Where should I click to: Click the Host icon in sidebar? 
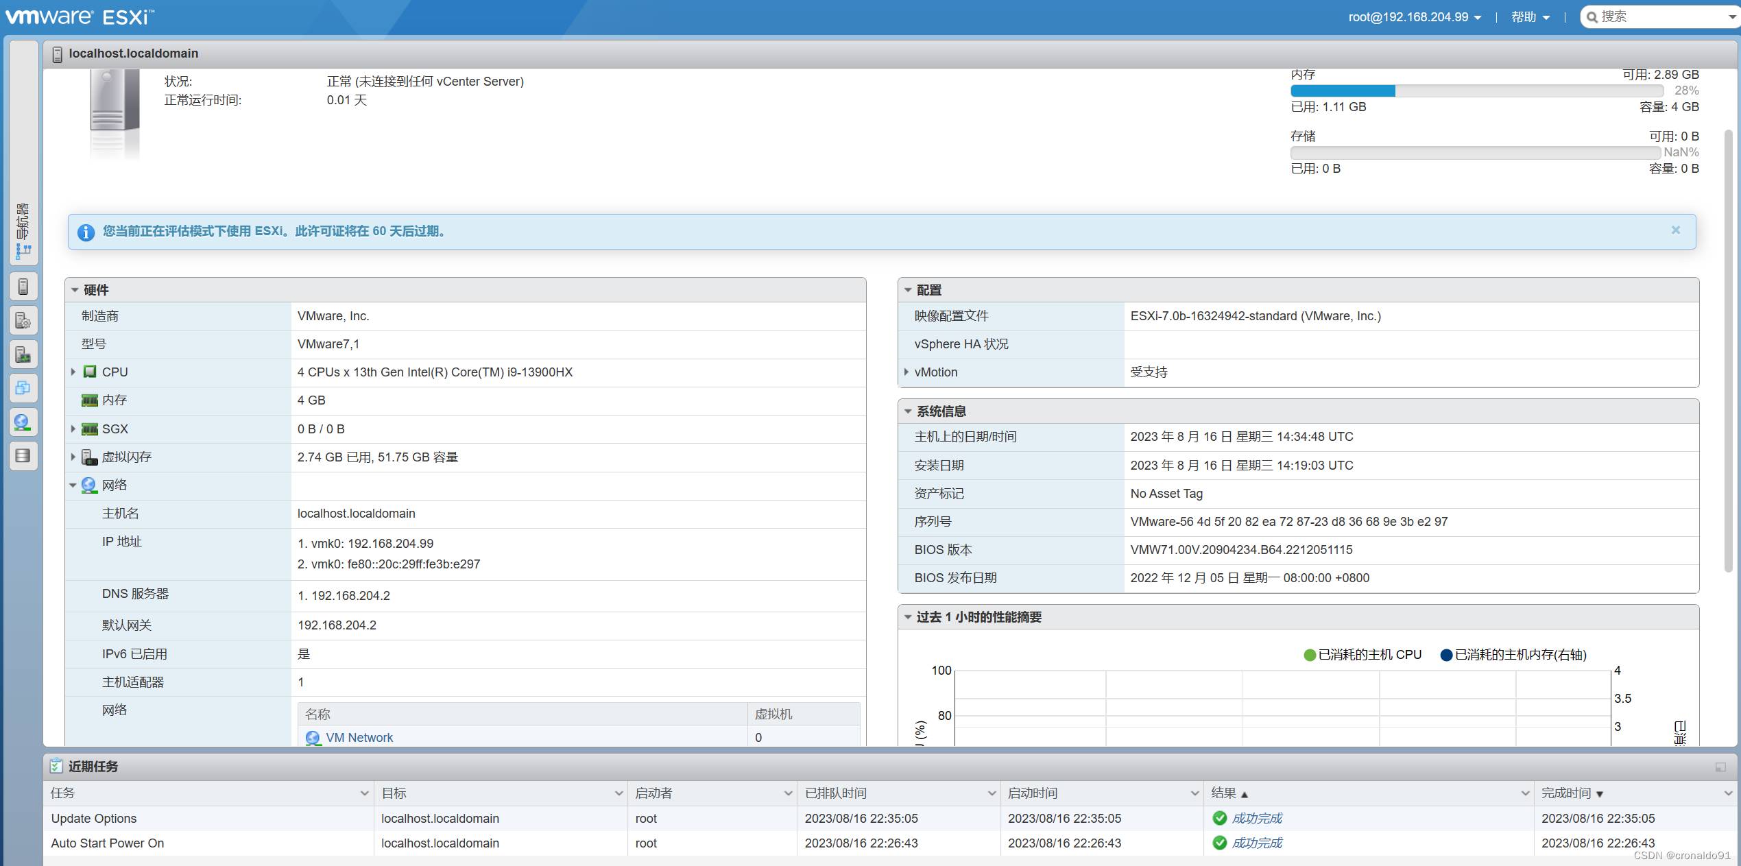pos(23,287)
